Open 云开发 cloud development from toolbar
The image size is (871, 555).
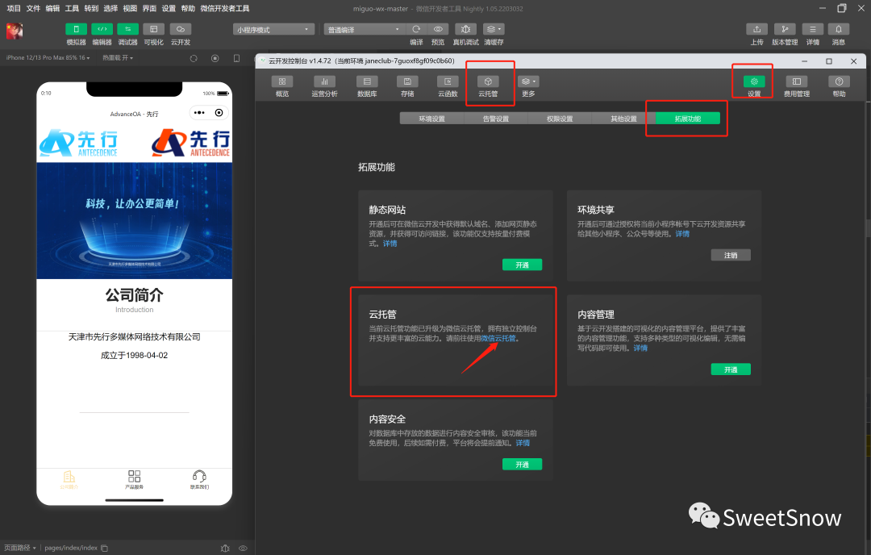181,30
